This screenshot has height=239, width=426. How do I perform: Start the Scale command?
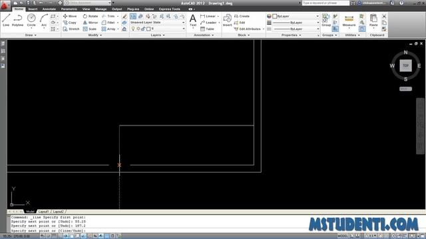point(90,29)
